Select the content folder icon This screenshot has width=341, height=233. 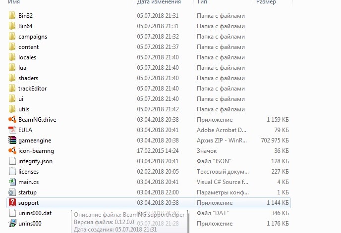pyautogui.click(x=12, y=47)
